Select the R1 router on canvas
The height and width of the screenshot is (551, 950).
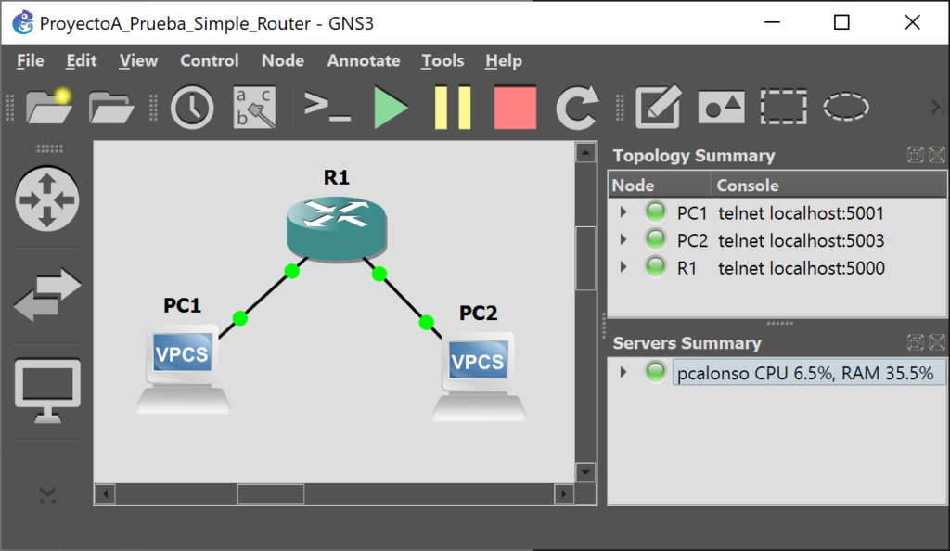click(x=336, y=229)
